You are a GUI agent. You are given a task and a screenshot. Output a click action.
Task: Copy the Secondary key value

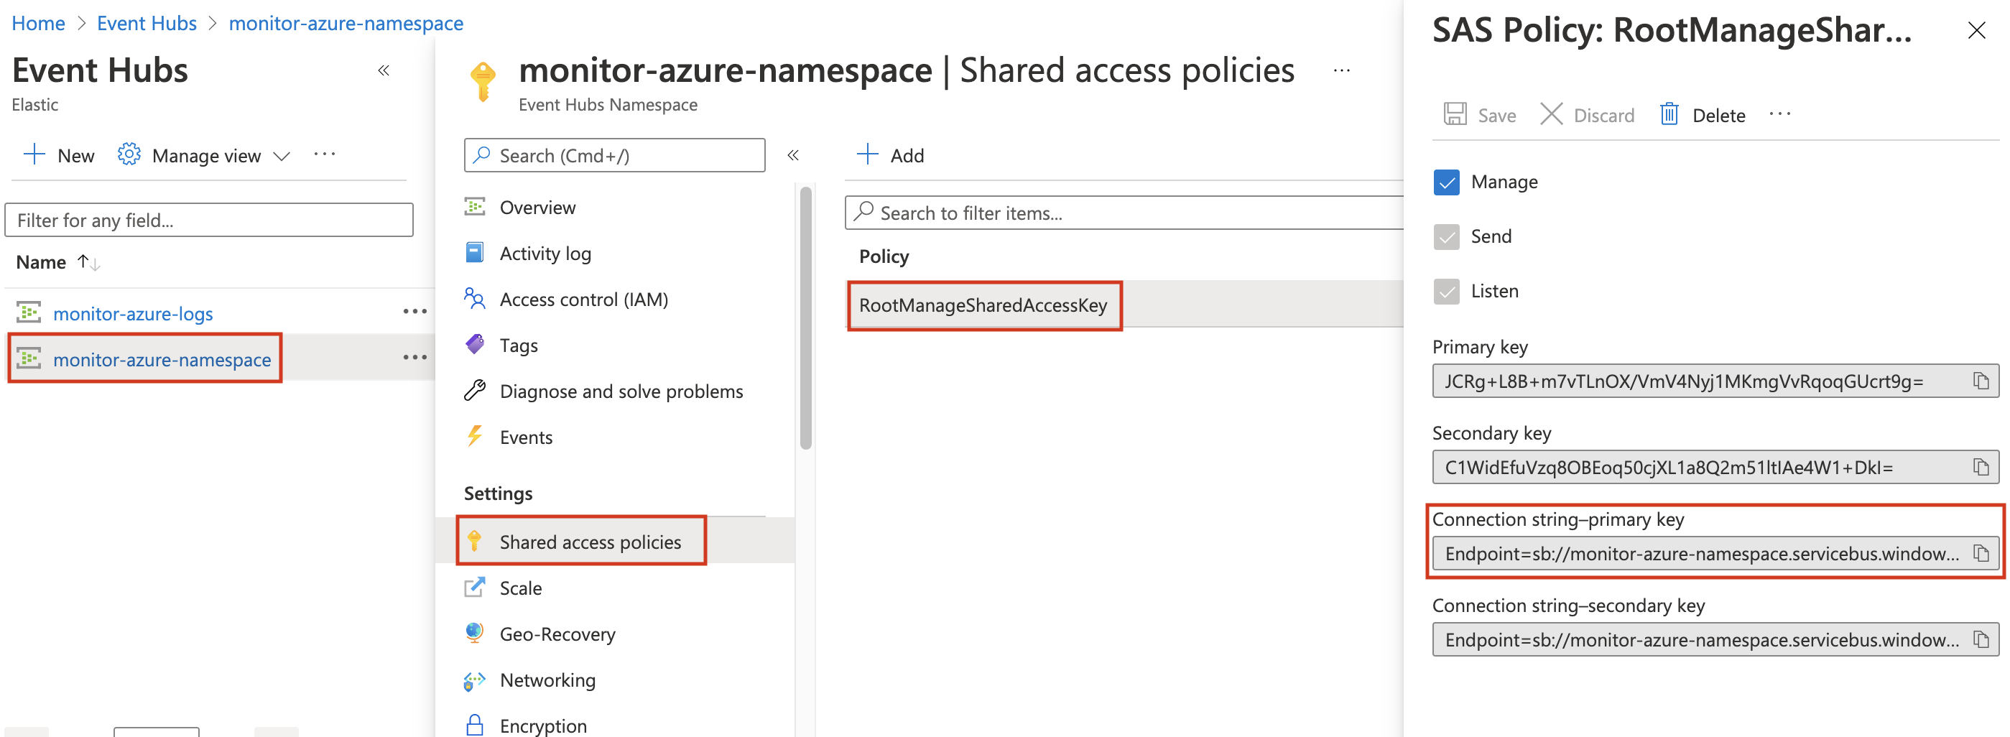pyautogui.click(x=1981, y=467)
